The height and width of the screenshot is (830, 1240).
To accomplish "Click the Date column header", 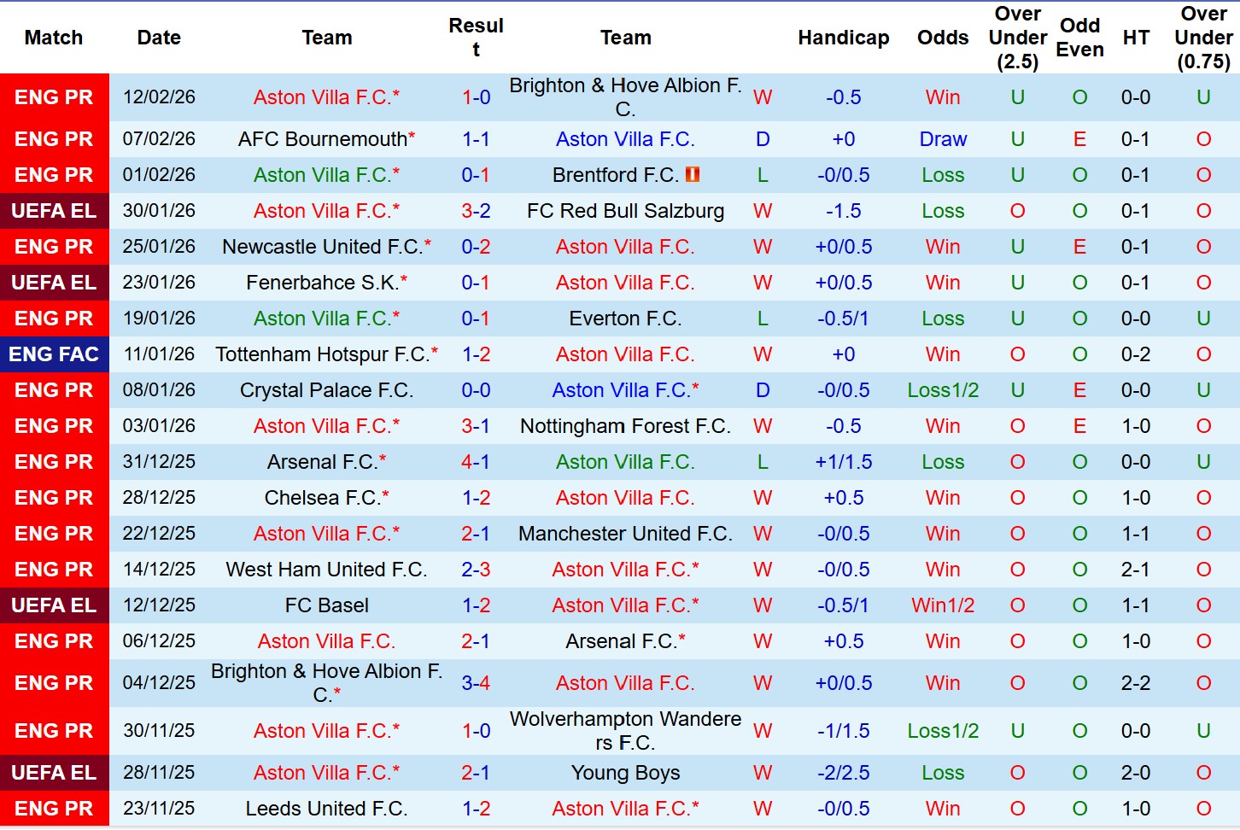I will (x=159, y=38).
